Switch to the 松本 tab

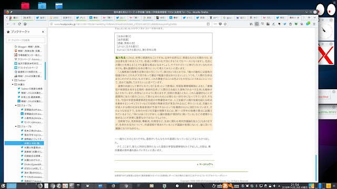[x=27, y=17]
